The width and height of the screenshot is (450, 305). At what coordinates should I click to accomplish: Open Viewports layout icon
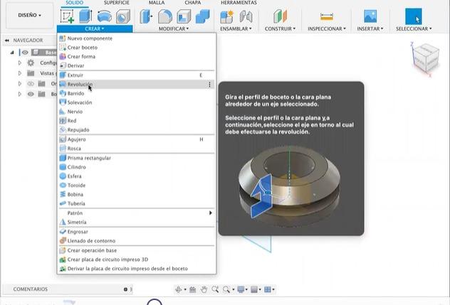point(268,289)
